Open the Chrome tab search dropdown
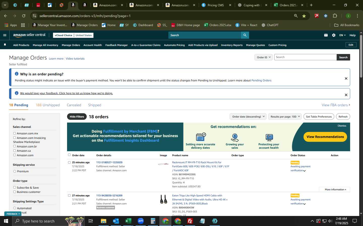This screenshot has width=363, height=226. click(5, 5)
